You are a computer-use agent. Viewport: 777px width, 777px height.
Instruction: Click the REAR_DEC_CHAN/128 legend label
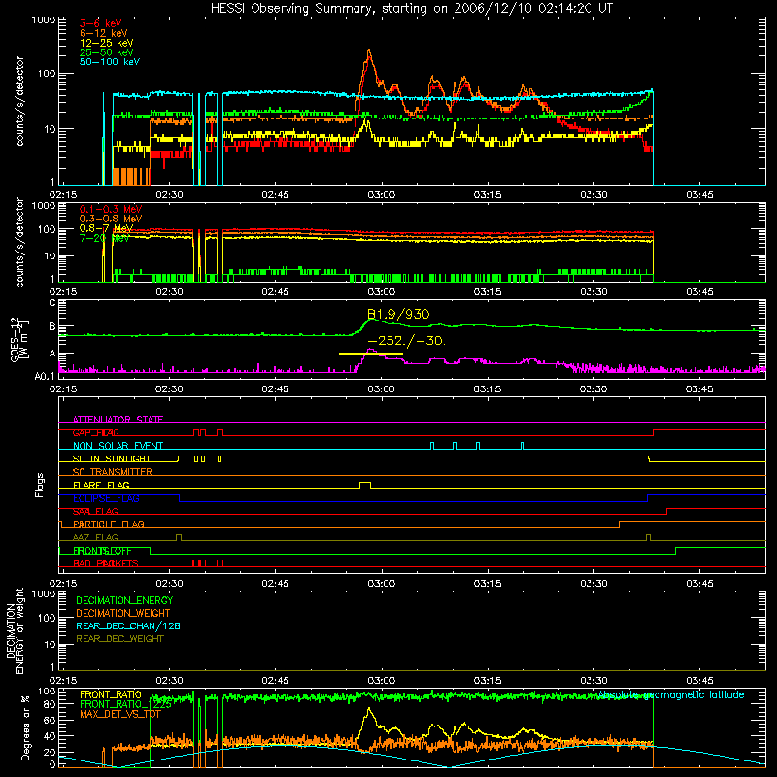tap(128, 625)
